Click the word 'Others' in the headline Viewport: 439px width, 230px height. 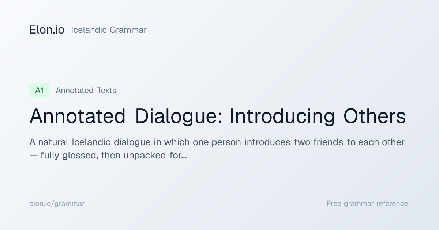point(375,116)
